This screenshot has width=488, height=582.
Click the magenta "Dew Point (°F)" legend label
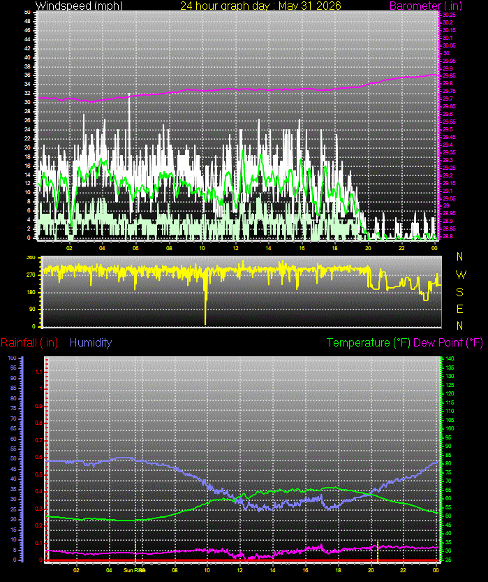tap(448, 342)
